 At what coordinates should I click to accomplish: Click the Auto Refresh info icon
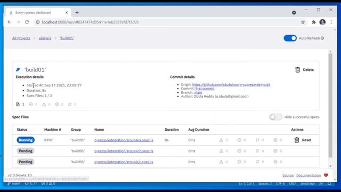click(322, 38)
